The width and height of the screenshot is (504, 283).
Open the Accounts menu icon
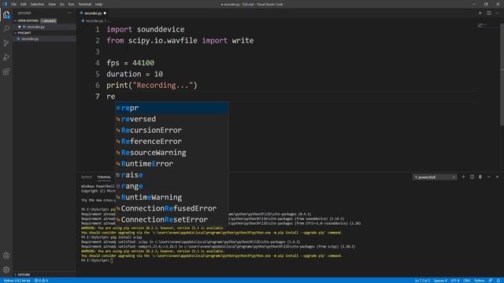tap(6, 255)
